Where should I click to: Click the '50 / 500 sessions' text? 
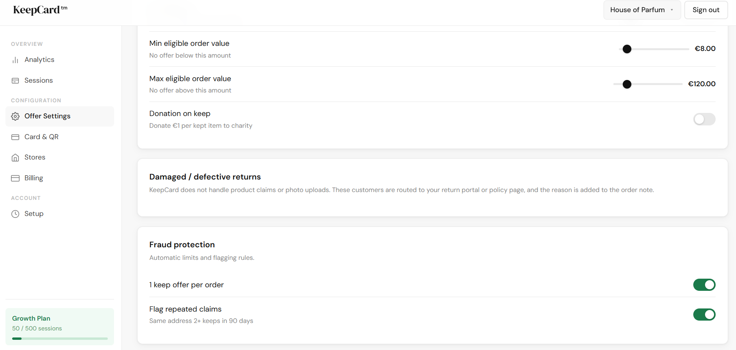click(x=37, y=328)
